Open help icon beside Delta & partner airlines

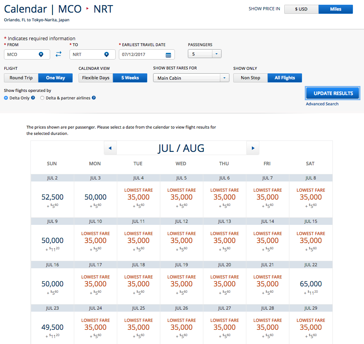[94, 98]
